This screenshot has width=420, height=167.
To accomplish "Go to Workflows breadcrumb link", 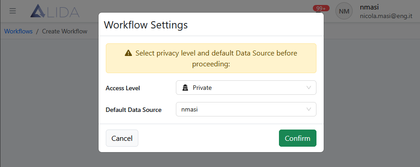I will coord(18,31).
